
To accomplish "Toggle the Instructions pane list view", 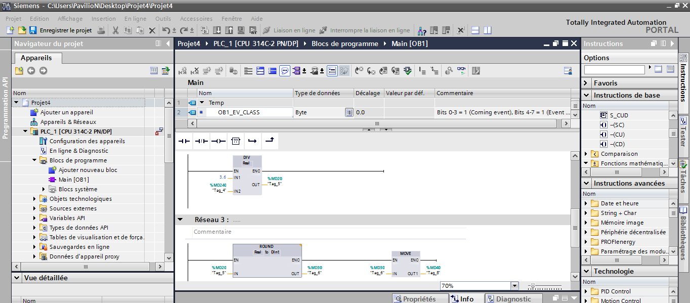I will pos(670,69).
